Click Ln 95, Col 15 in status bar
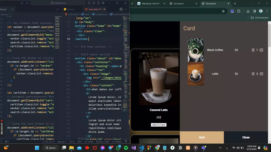The height and width of the screenshot is (152, 271). click(x=49, y=142)
